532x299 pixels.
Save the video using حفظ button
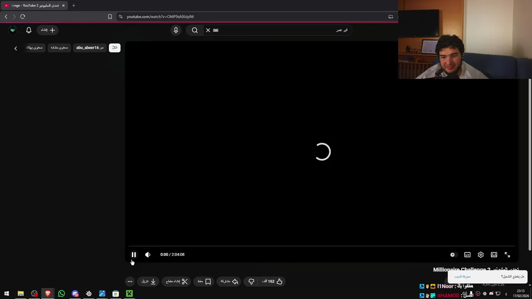click(204, 281)
